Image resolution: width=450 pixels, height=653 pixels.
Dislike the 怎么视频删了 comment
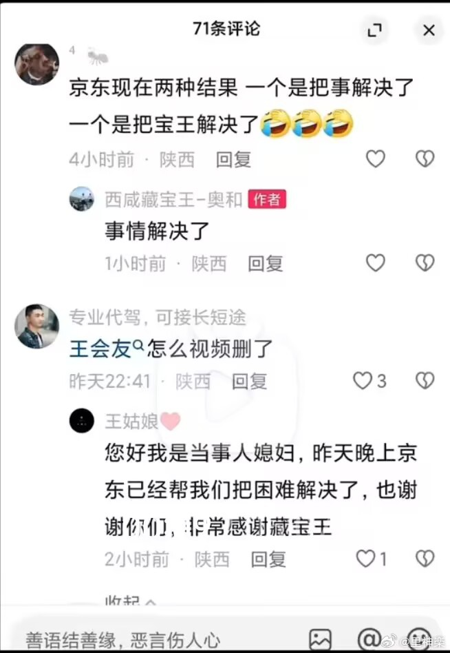point(425,381)
